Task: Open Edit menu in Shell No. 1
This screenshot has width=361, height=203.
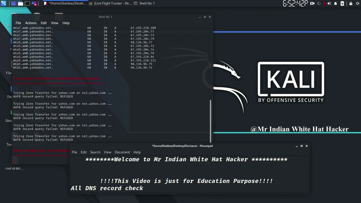Action: coord(44,23)
